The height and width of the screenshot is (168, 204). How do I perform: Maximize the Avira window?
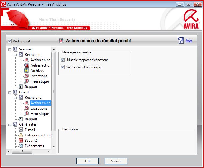point(188,4)
